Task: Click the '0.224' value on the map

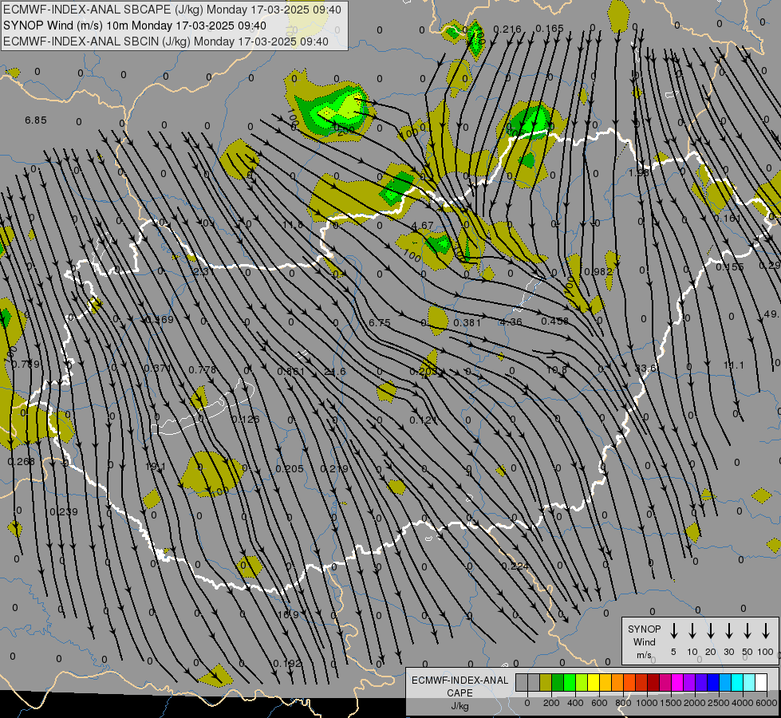Action: [x=515, y=566]
